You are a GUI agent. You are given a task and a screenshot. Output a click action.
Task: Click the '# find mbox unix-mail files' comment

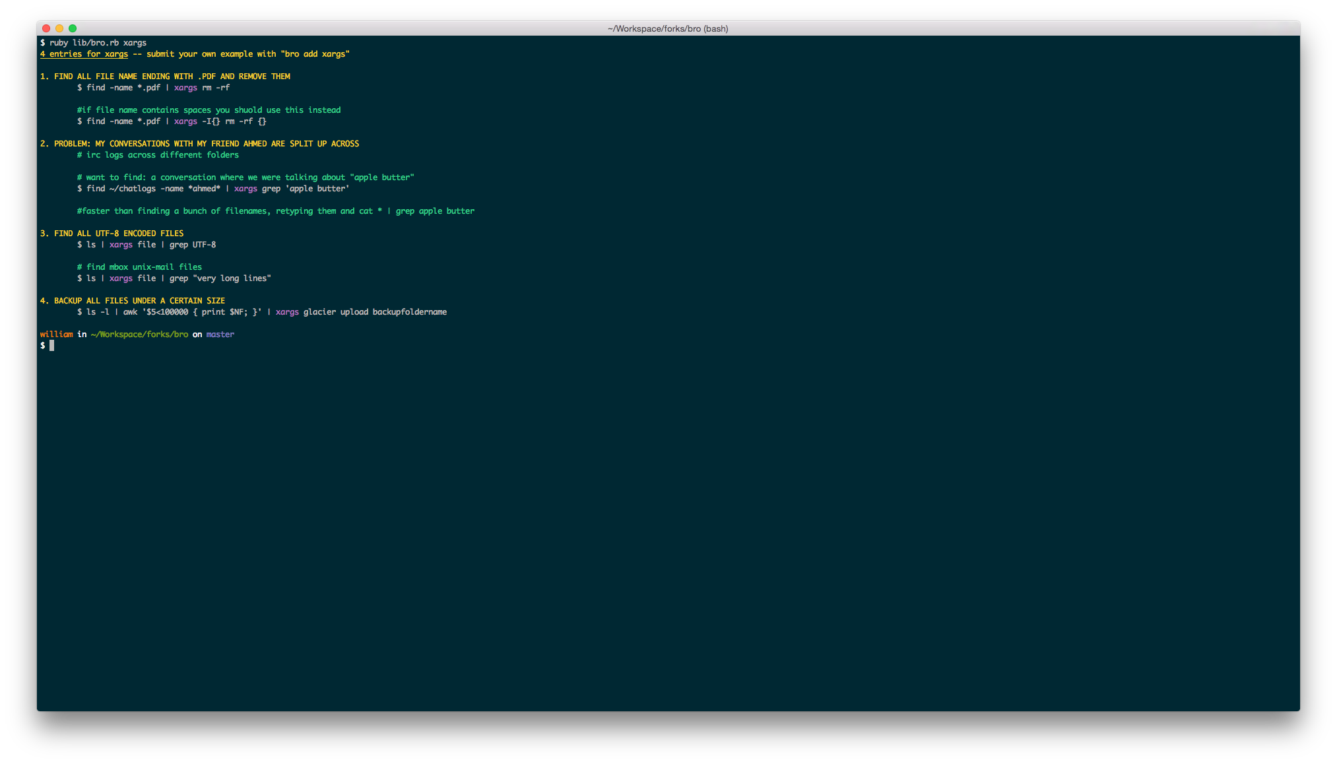pos(139,267)
